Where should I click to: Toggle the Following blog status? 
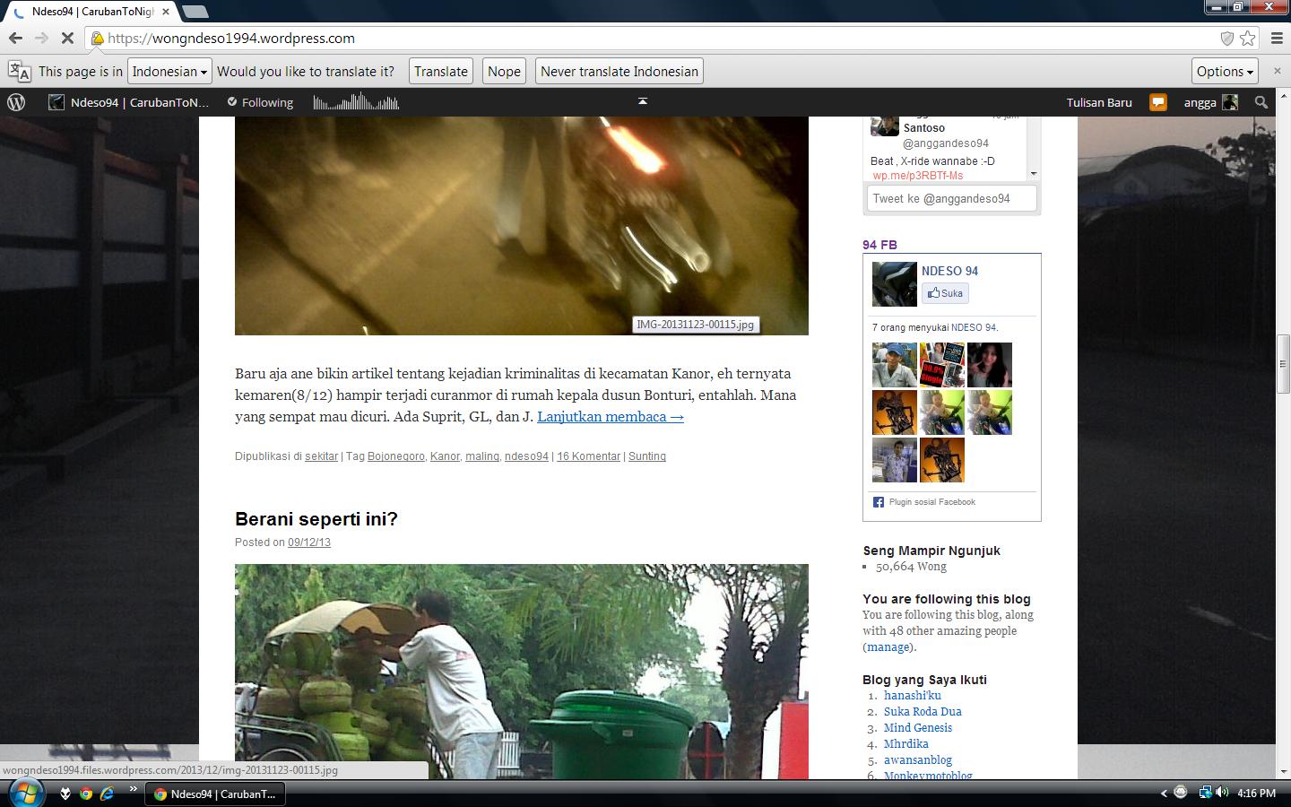coord(260,102)
